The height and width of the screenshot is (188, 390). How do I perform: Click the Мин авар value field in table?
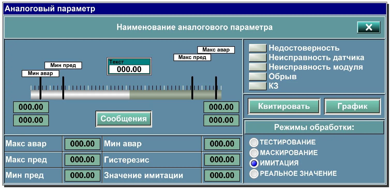click(x=222, y=144)
